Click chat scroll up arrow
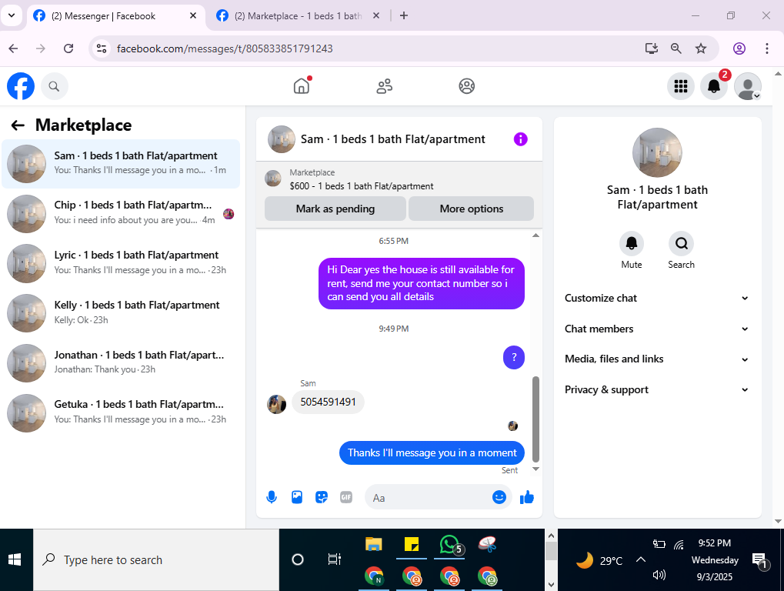This screenshot has width=784, height=591. click(x=536, y=235)
